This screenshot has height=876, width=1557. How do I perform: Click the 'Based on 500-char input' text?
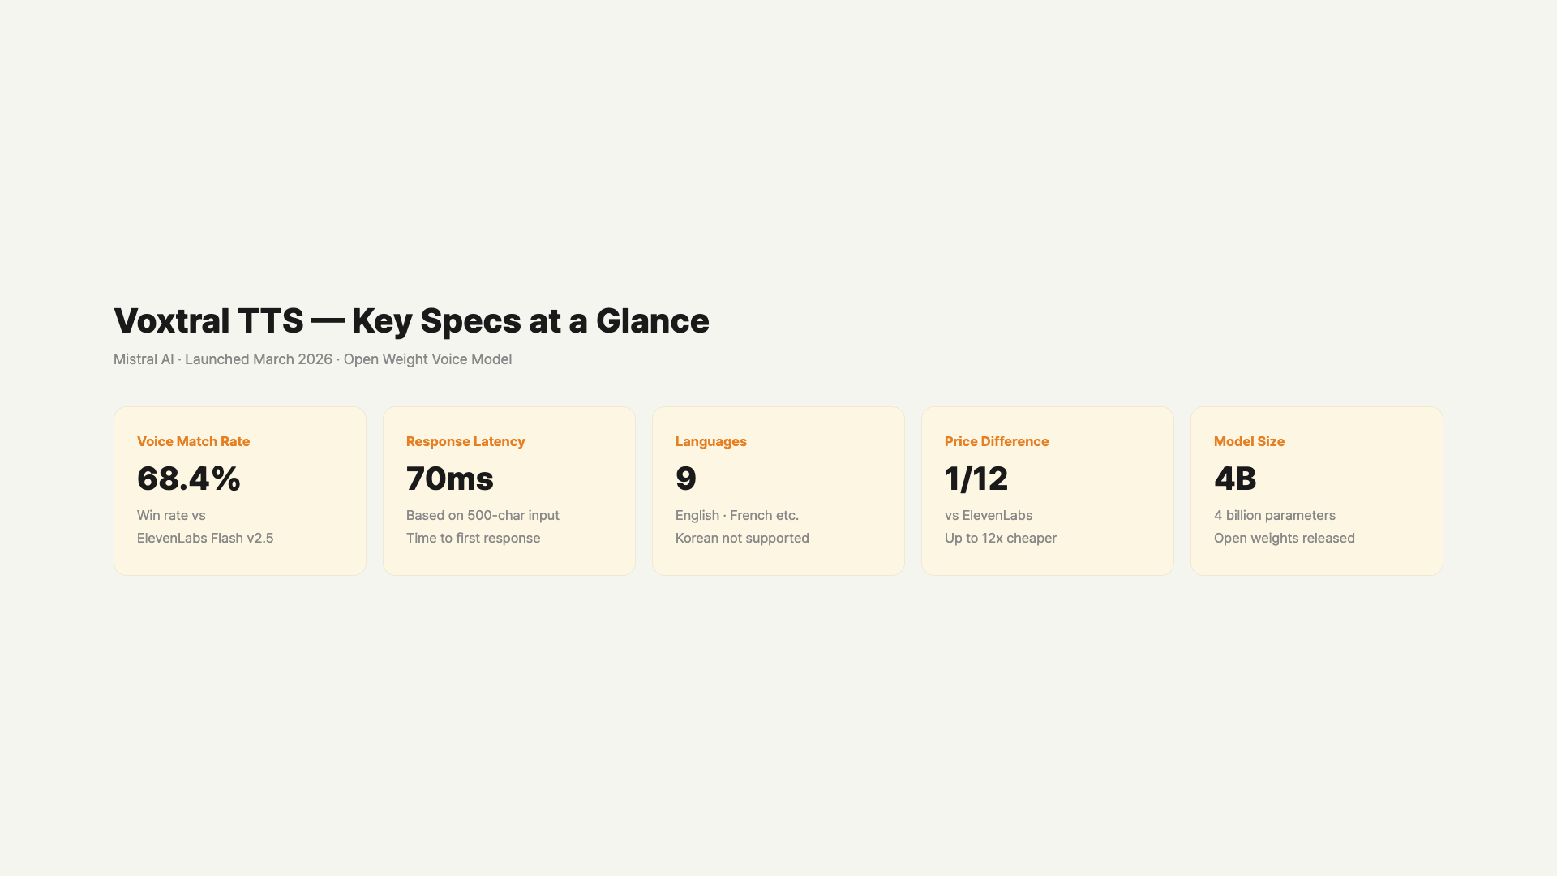pyautogui.click(x=483, y=515)
